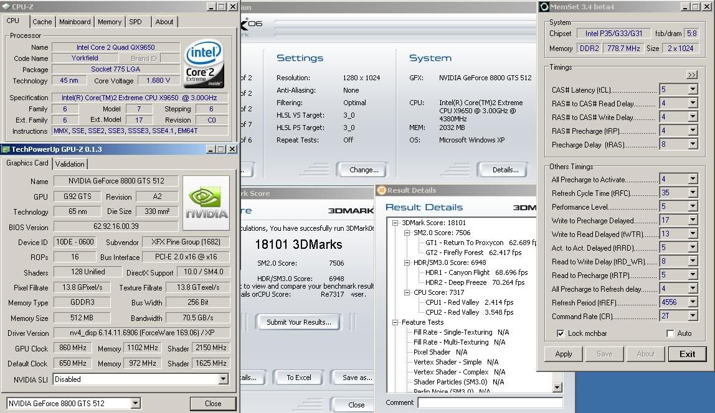Switch to the Cache tab in CPU-Z
The height and width of the screenshot is (413, 715).
(x=42, y=22)
